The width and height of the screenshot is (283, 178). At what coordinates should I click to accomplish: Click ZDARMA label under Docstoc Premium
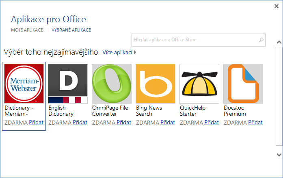[x=235, y=123]
